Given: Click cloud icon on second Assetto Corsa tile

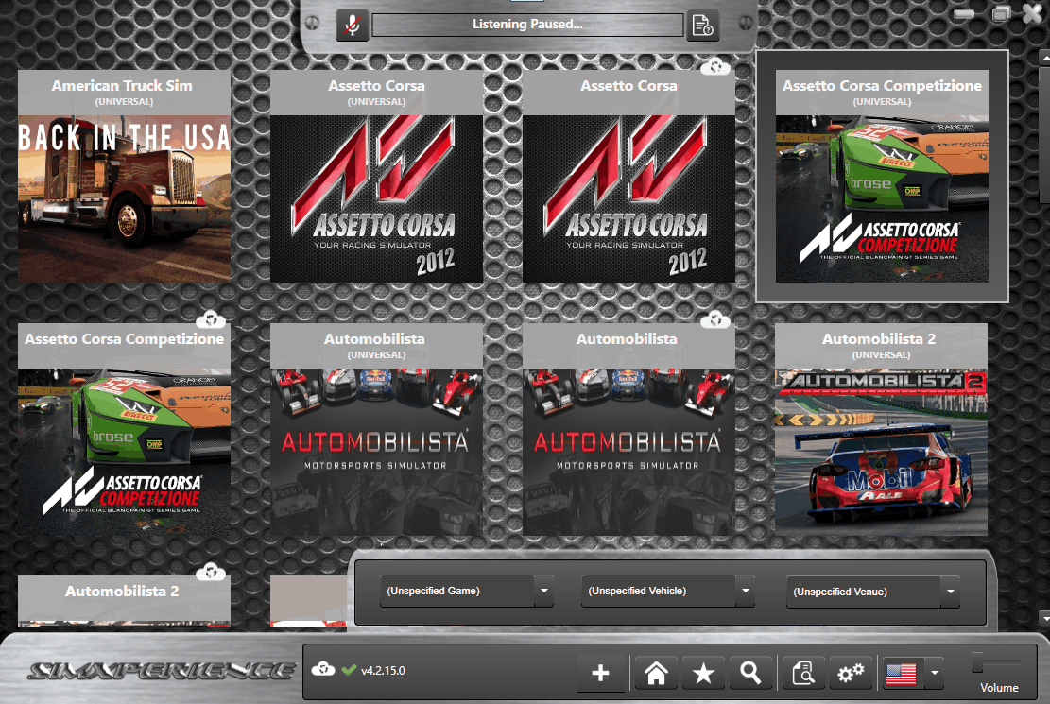Looking at the screenshot, I should (x=714, y=66).
